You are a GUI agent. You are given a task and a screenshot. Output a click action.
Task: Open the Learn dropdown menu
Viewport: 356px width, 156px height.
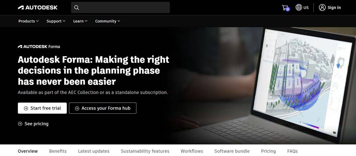click(80, 21)
